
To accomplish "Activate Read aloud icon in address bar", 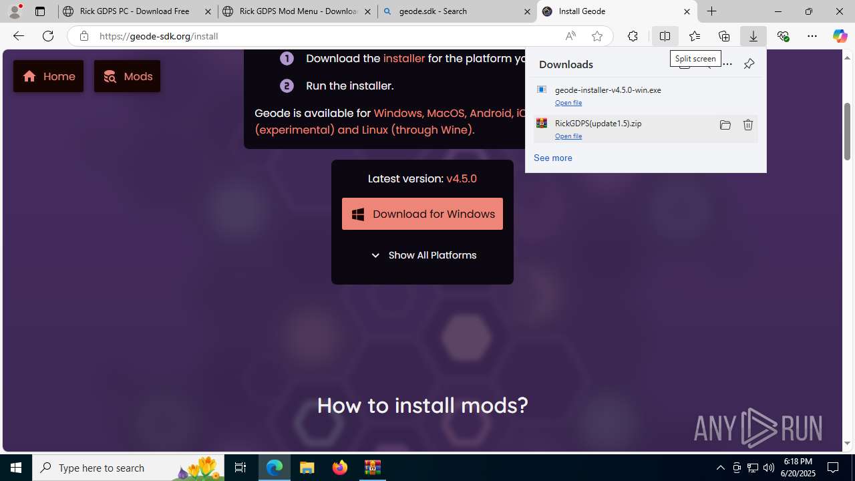I will (x=570, y=36).
